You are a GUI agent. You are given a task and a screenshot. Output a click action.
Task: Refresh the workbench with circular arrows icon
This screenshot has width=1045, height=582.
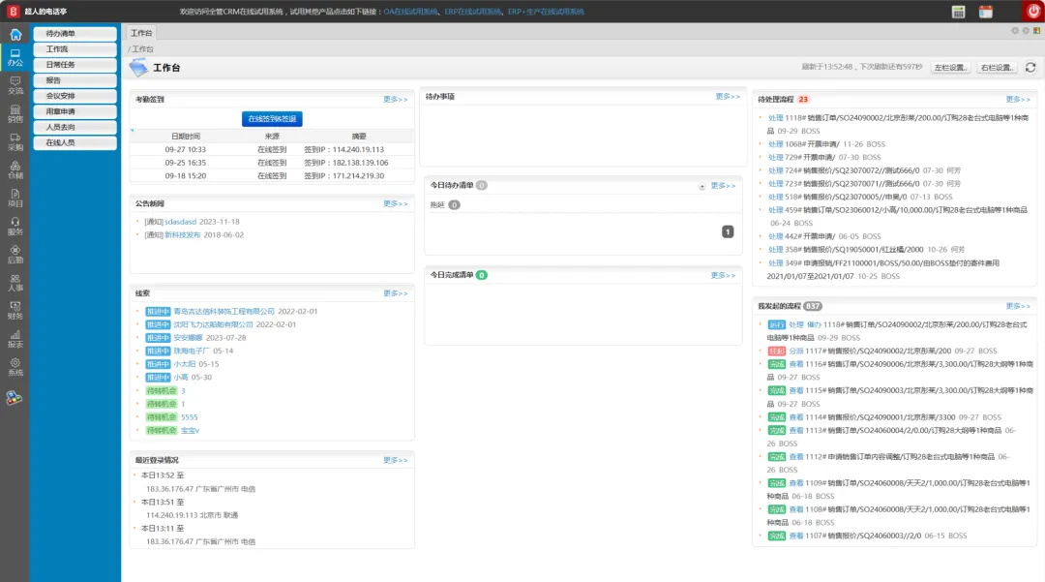1030,68
